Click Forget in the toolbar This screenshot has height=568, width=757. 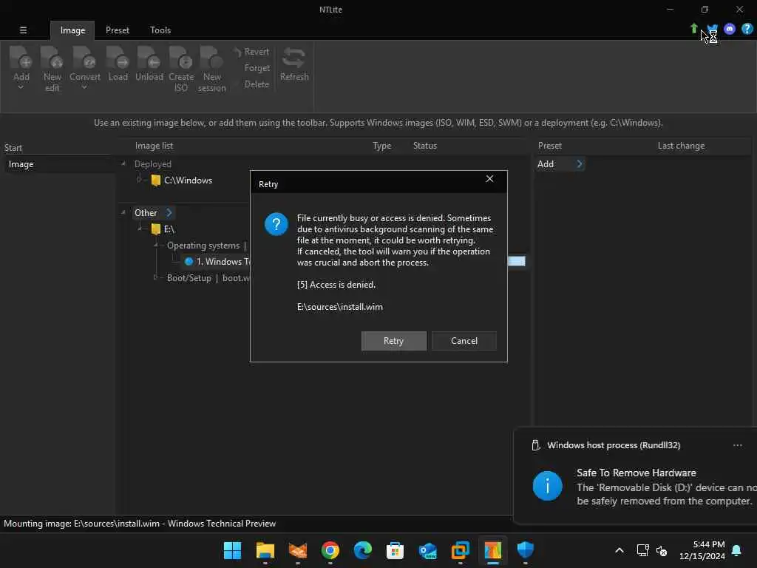tap(257, 68)
